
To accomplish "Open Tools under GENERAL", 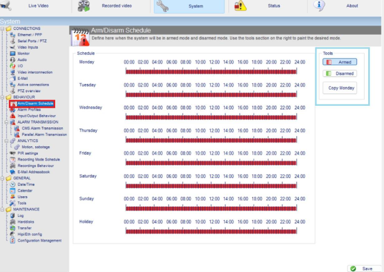I will click(x=22, y=203).
